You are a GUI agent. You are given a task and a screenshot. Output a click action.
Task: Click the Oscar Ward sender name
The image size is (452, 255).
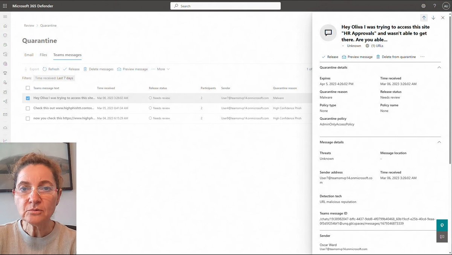(328, 245)
